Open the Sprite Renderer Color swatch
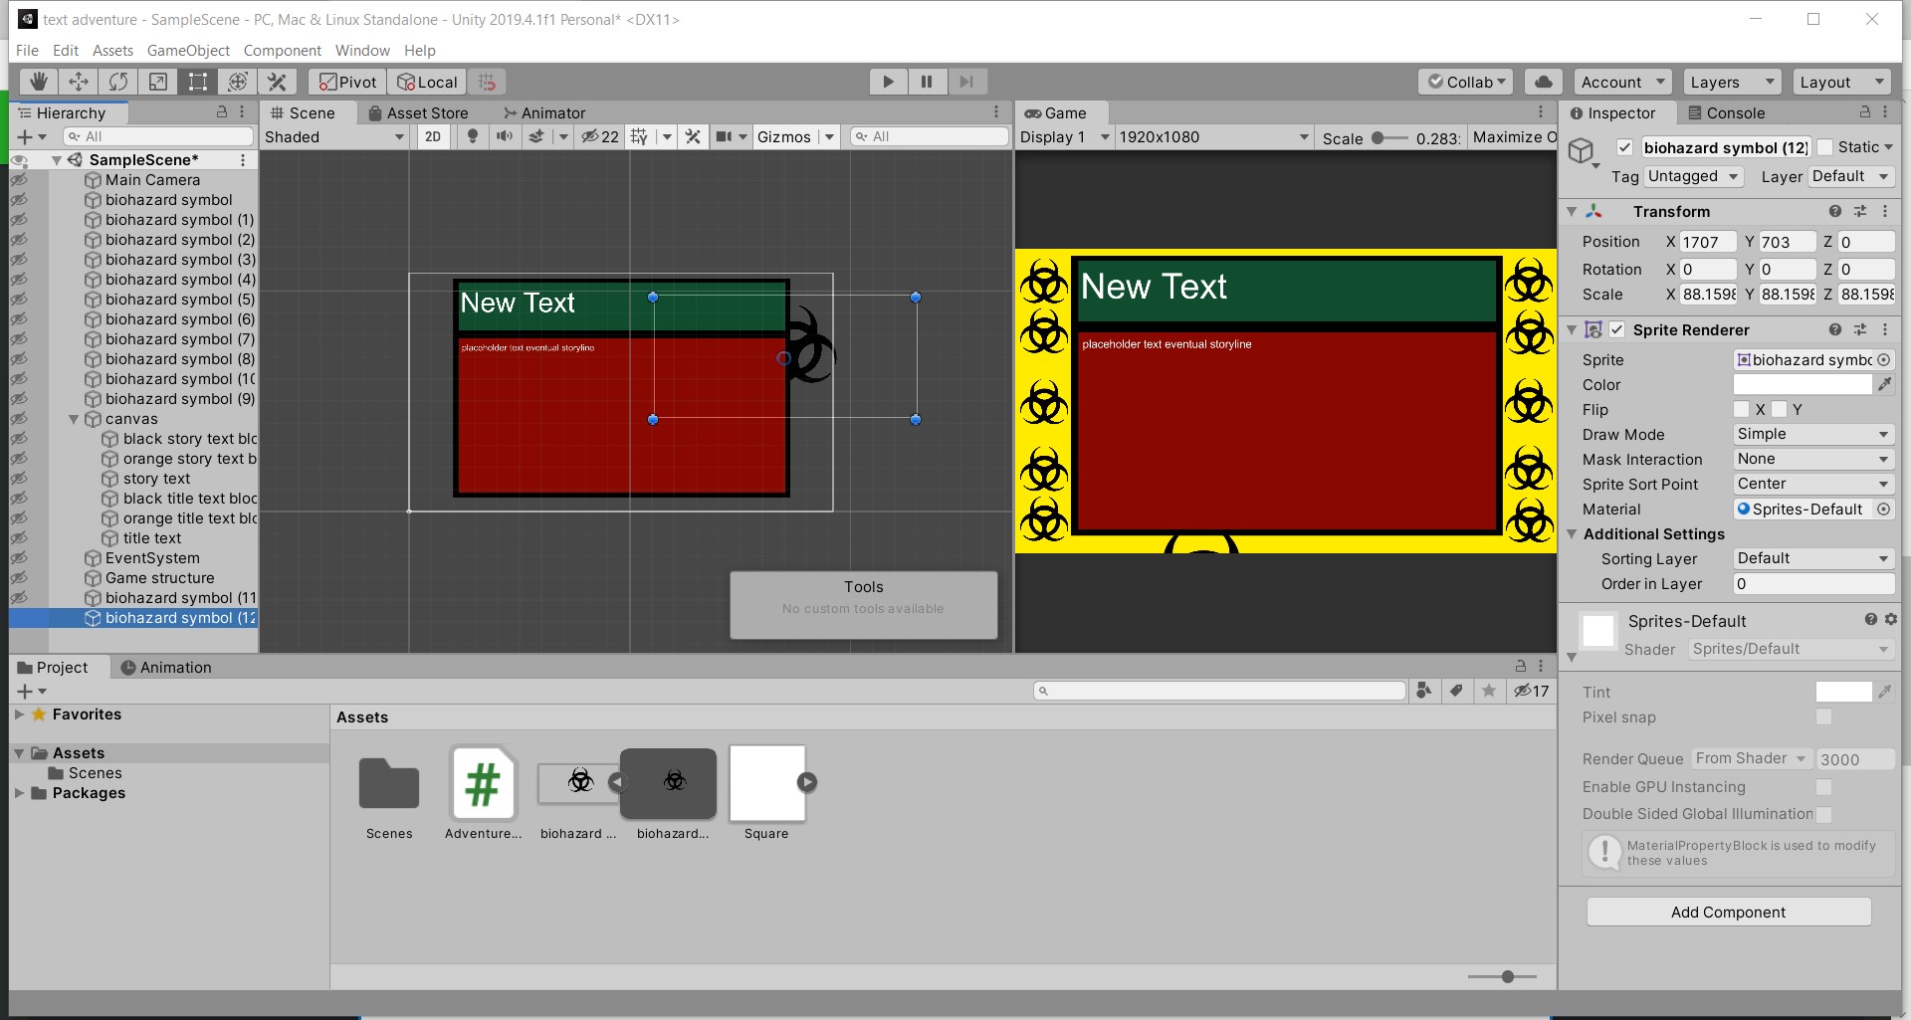The width and height of the screenshot is (1911, 1020). tap(1802, 384)
